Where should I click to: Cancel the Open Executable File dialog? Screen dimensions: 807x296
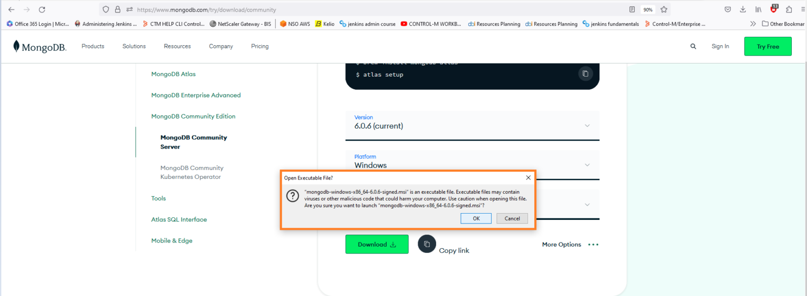512,218
